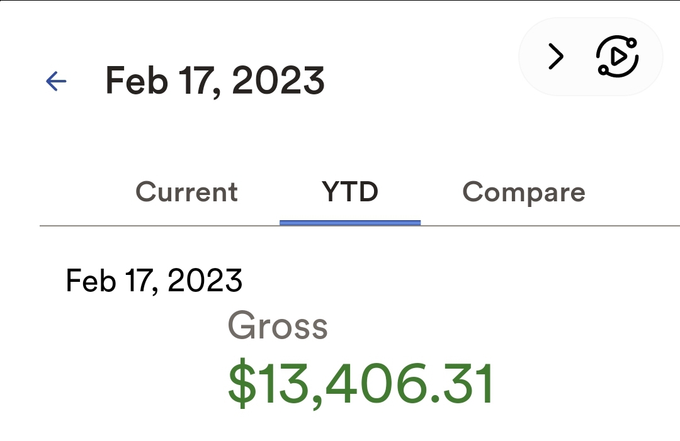Advance with the forward chevron icon
This screenshot has width=680, height=441.
555,57
